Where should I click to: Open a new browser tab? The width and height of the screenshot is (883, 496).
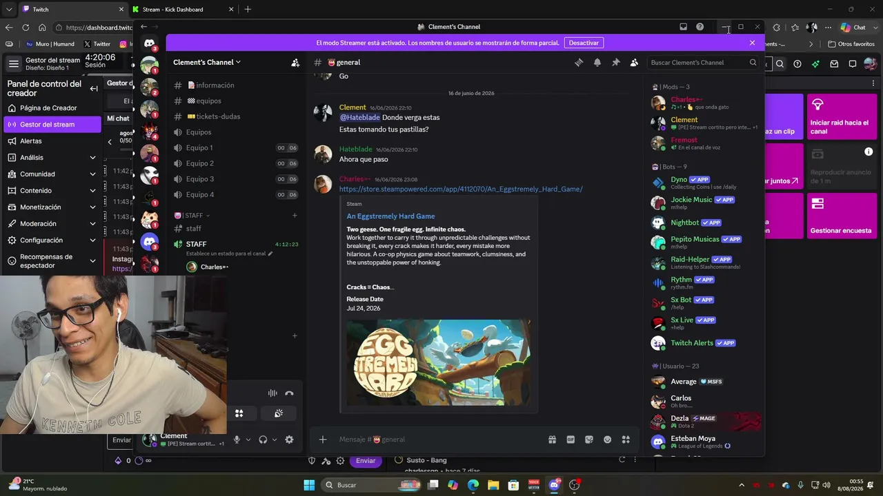(x=248, y=10)
